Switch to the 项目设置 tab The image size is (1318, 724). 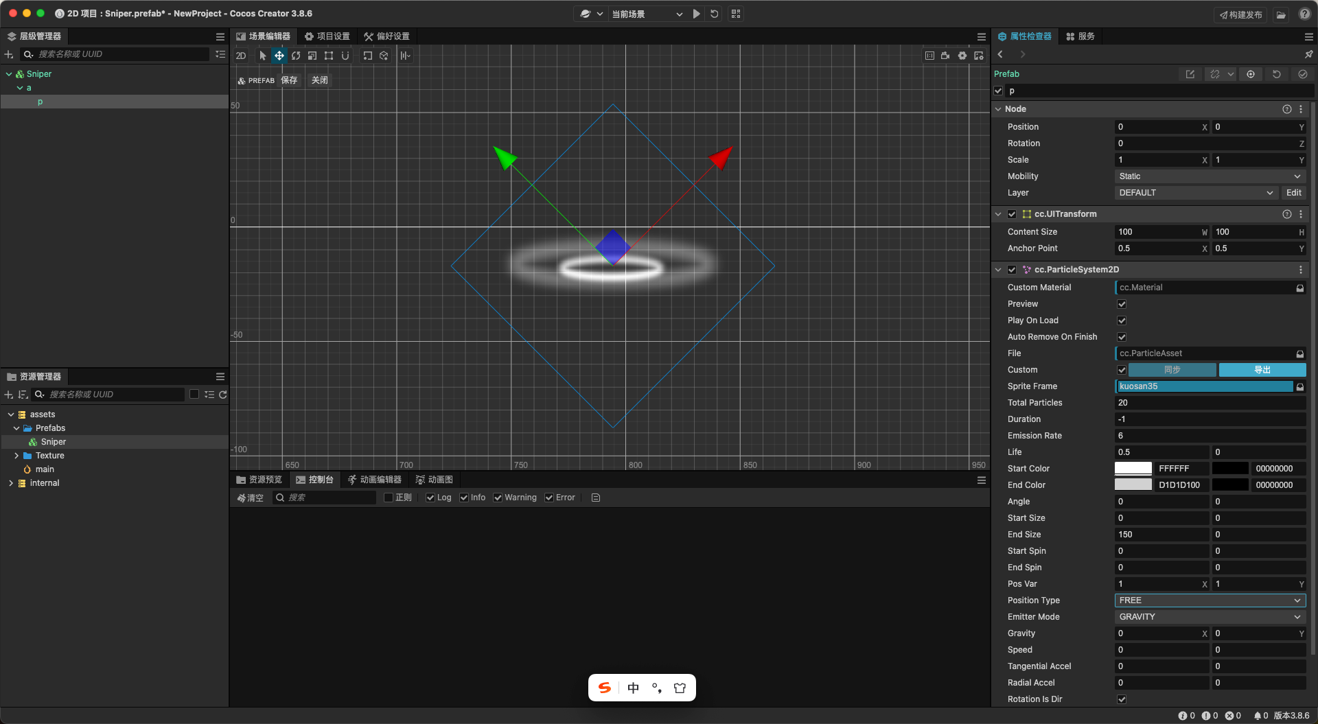tap(327, 36)
